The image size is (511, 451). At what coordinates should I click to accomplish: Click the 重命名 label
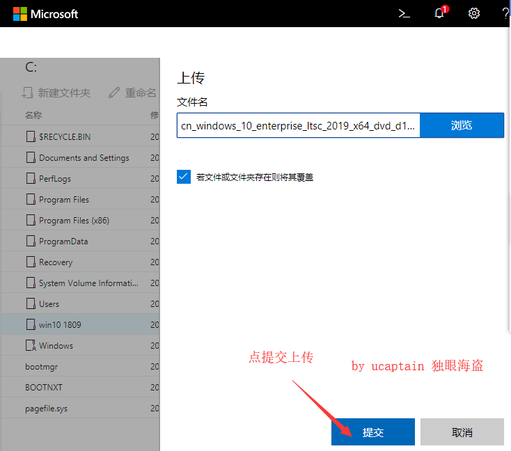pos(141,93)
